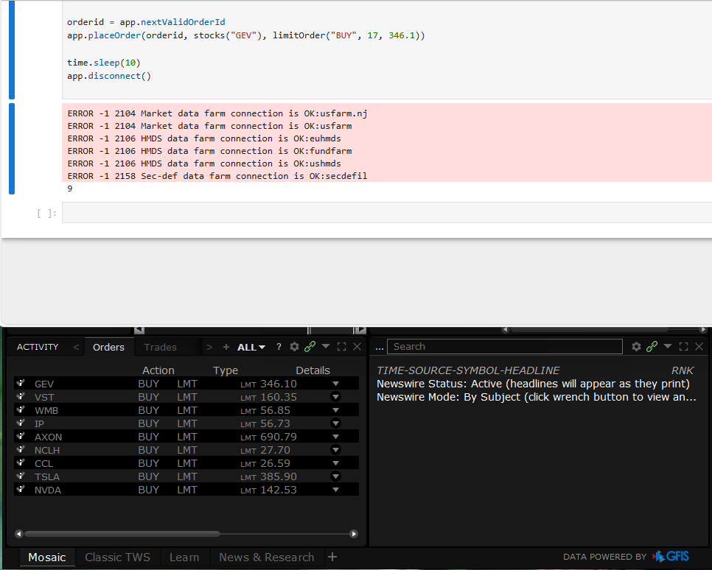This screenshot has height=570, width=712.
Task: Click the orders list horizontal scrollbar thumb
Action: [x=122, y=534]
